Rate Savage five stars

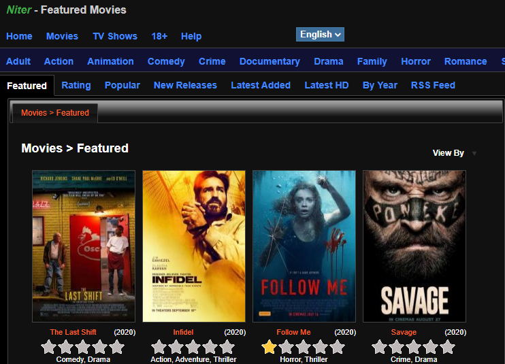coord(447,346)
